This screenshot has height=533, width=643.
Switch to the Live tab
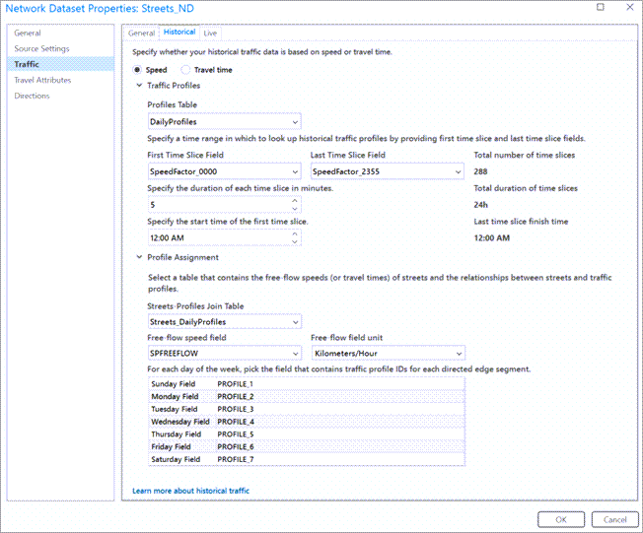(x=210, y=33)
